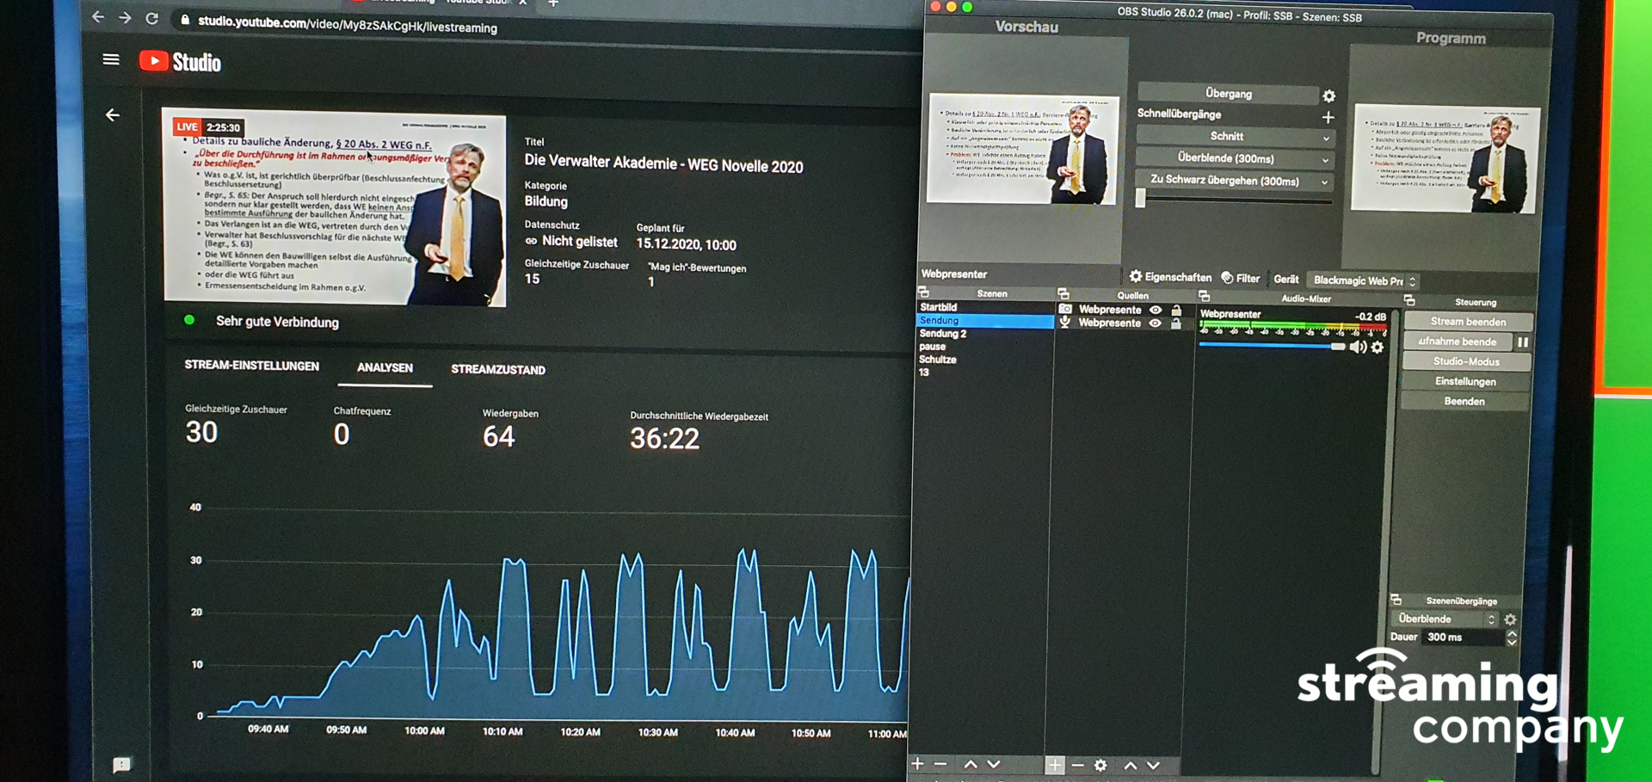Open the YouTube Studio hamburger menu
Image resolution: width=1652 pixels, height=782 pixels.
click(111, 59)
